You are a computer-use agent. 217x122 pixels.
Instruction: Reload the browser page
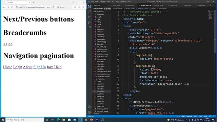point(12,7)
